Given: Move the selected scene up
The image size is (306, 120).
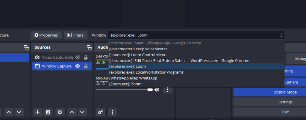Looking at the screenshot, I should pos(9,112).
